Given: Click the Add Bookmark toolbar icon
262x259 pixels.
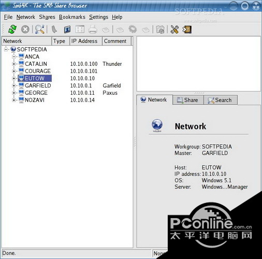Looking at the screenshot, I should click(54, 29).
